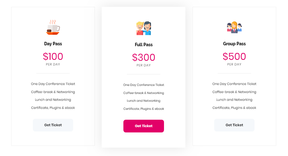This screenshot has height=156, width=288.
Task: Select the Group Pass heading
Action: point(234,44)
